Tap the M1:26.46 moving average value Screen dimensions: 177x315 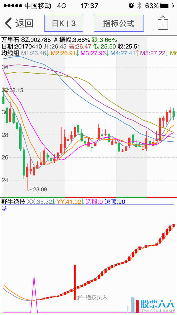(35, 53)
